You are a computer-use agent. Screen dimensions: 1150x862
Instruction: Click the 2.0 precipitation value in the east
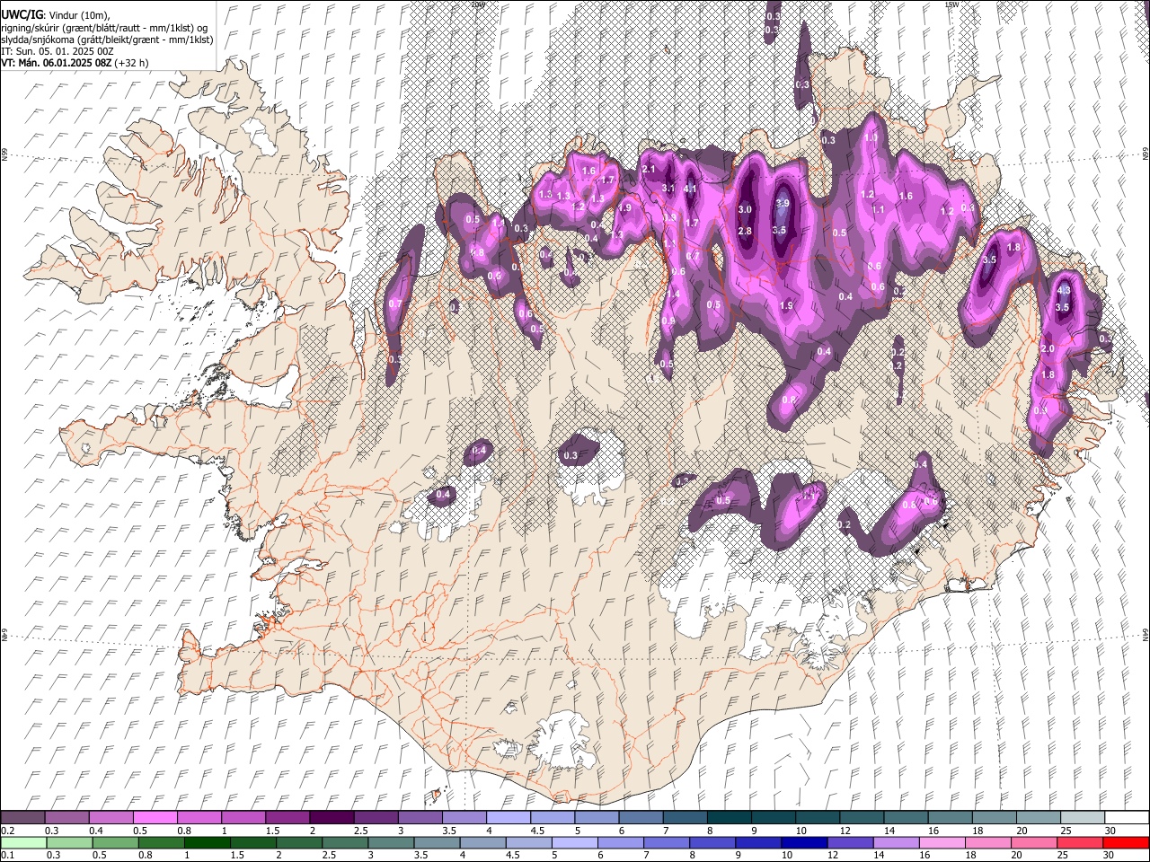coord(1048,348)
